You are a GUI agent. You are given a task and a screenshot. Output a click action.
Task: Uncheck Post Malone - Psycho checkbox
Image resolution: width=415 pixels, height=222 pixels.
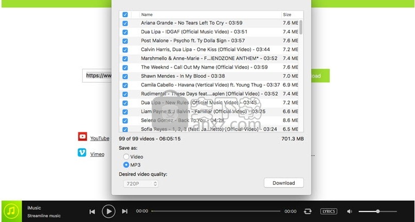(125, 41)
